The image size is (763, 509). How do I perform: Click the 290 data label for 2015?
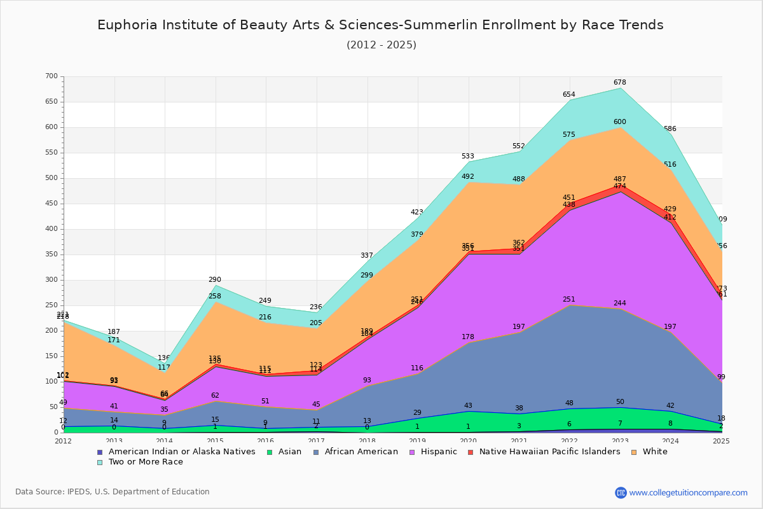(x=215, y=280)
